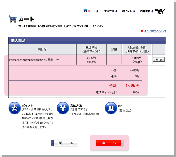The width and height of the screenshot is (176, 157).
Task: Select the カート step in progress bar
Action: click(91, 11)
